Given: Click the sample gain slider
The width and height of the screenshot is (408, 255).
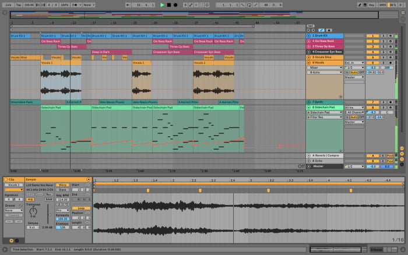Looking at the screenshot, I should coord(50,214).
